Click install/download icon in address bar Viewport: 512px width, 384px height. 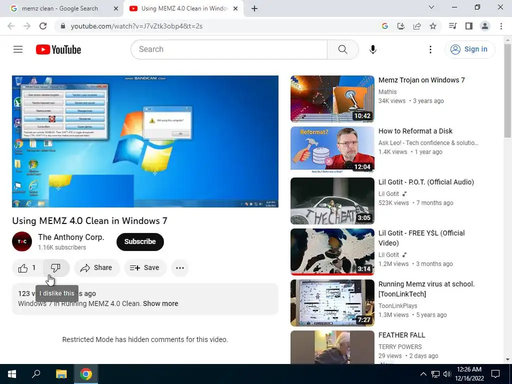pyautogui.click(x=400, y=26)
